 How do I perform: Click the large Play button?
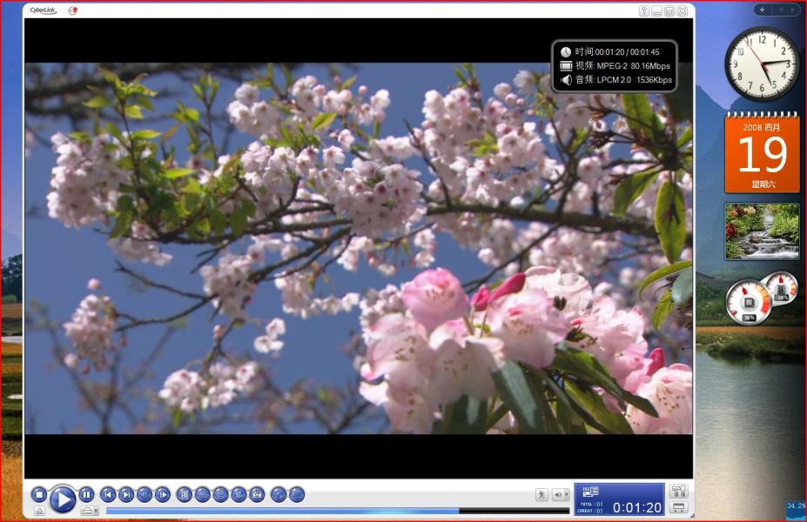tap(63, 499)
